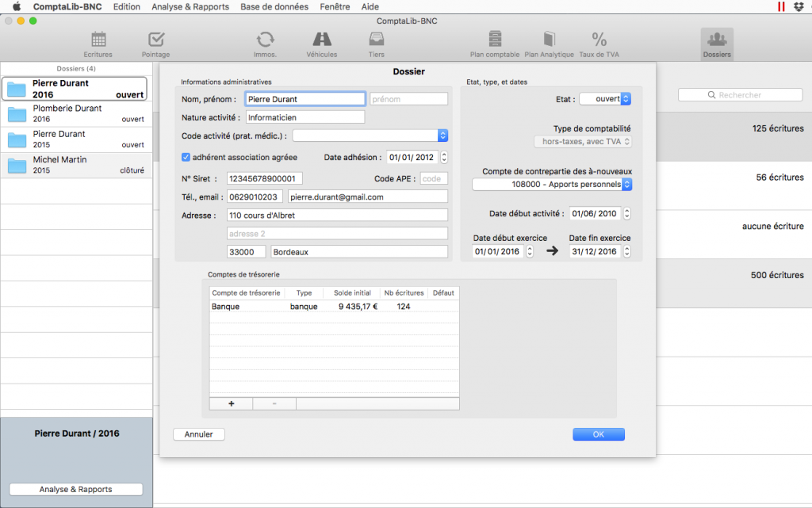Image resolution: width=812 pixels, height=508 pixels.
Task: Click the telephone number field
Action: 255,197
